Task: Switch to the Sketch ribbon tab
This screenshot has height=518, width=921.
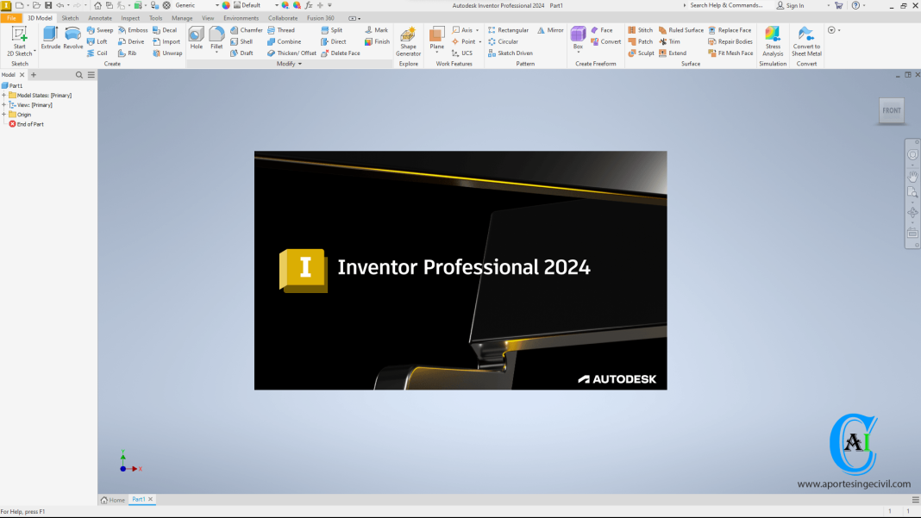Action: 70,17
